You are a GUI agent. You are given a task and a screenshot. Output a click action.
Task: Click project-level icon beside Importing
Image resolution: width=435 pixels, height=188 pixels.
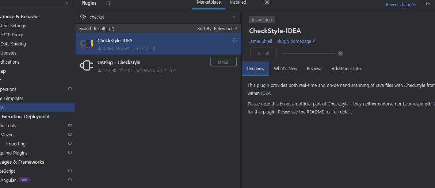(x=70, y=144)
